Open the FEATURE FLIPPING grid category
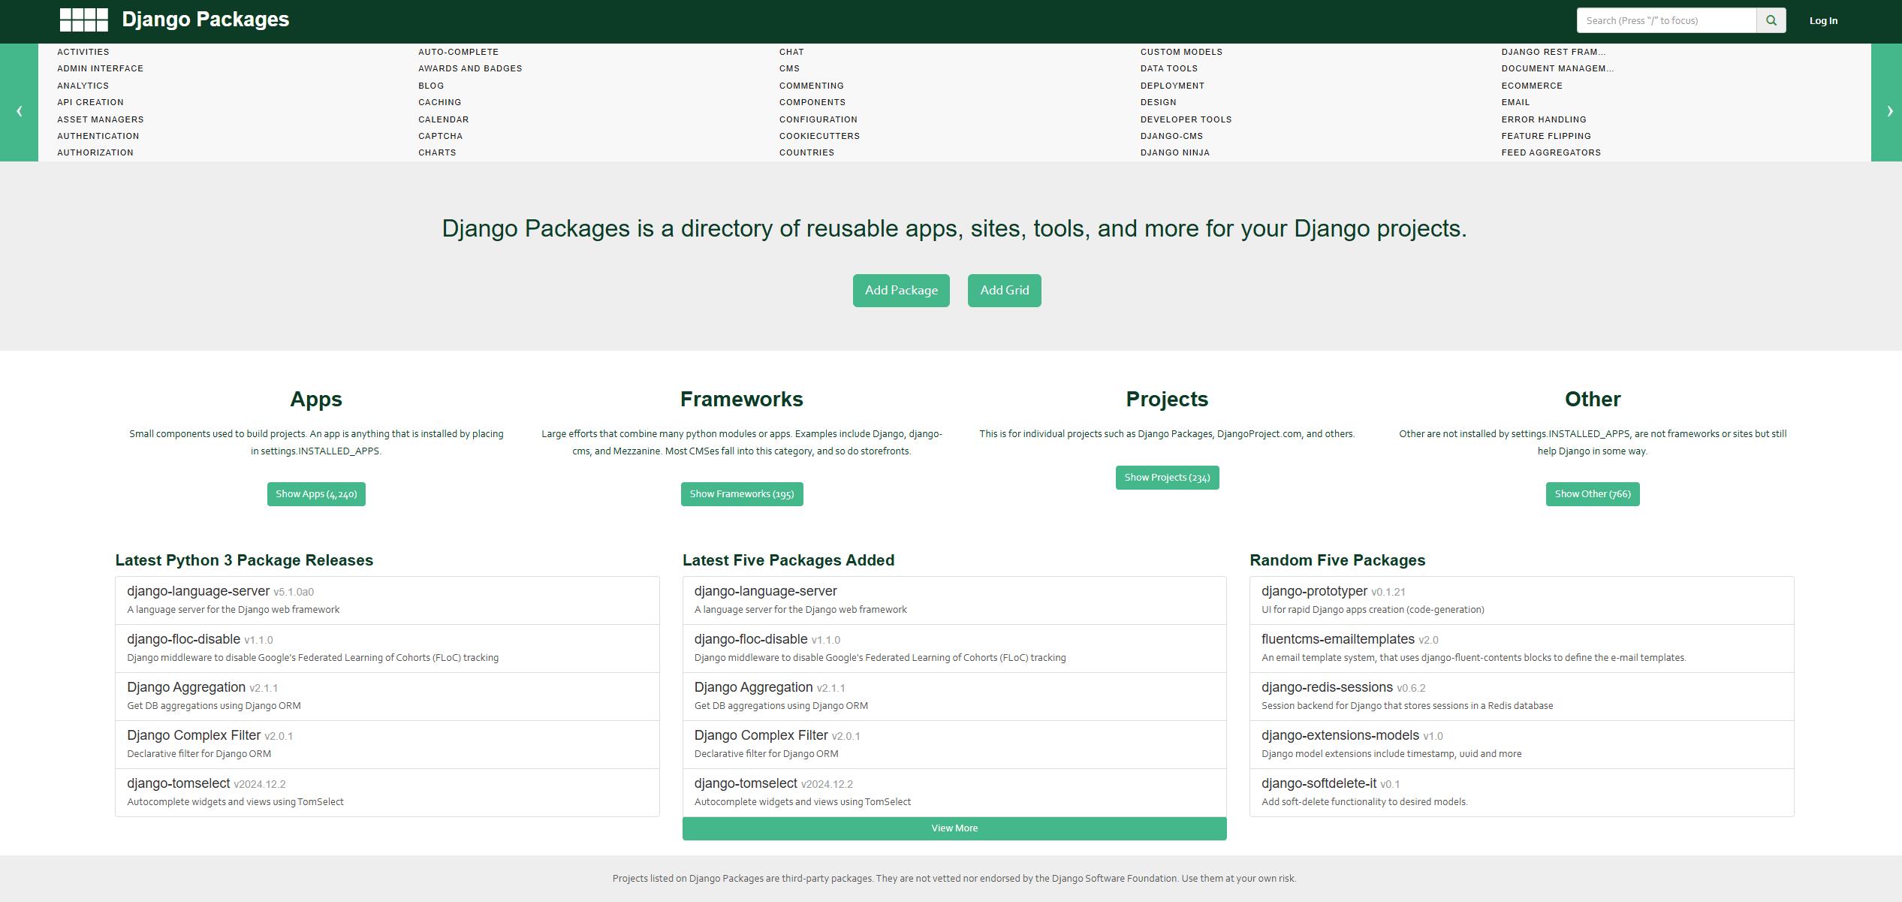Image resolution: width=1902 pixels, height=902 pixels. point(1547,136)
